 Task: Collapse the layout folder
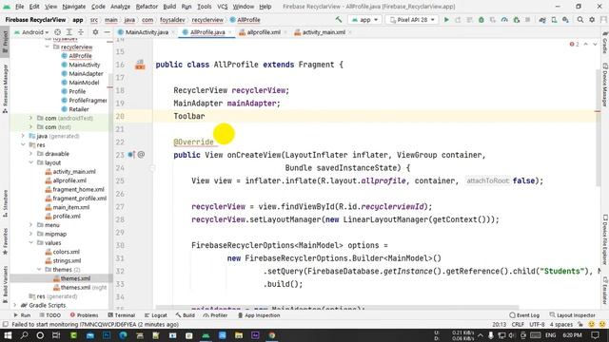[x=31, y=162]
